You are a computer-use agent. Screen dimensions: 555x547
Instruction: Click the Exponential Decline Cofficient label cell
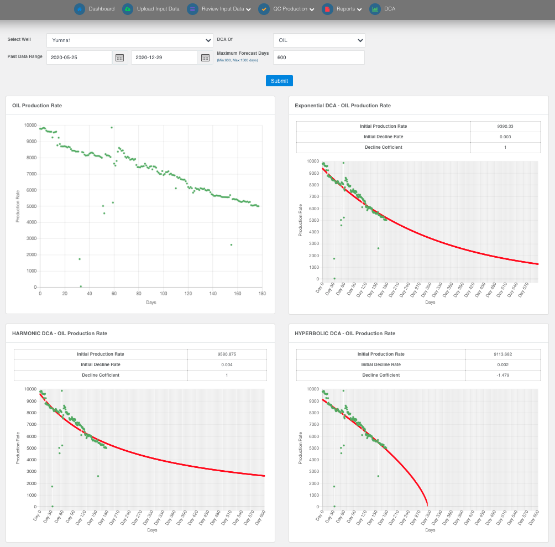tap(383, 148)
